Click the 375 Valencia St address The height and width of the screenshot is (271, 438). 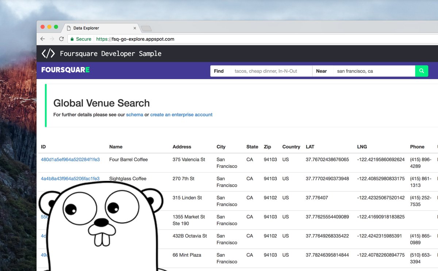(x=189, y=159)
